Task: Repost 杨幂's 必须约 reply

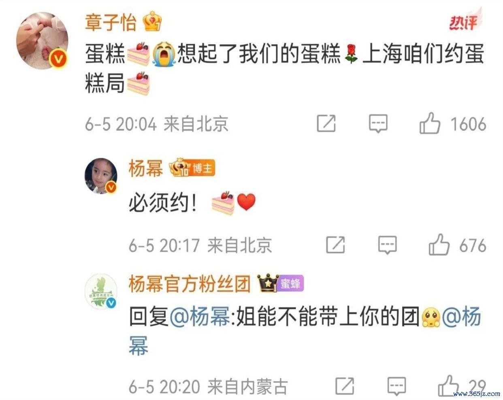Action: 336,245
